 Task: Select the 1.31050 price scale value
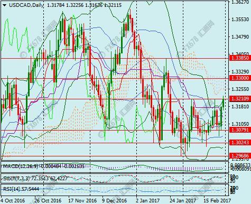pyautogui.click(x=240, y=124)
